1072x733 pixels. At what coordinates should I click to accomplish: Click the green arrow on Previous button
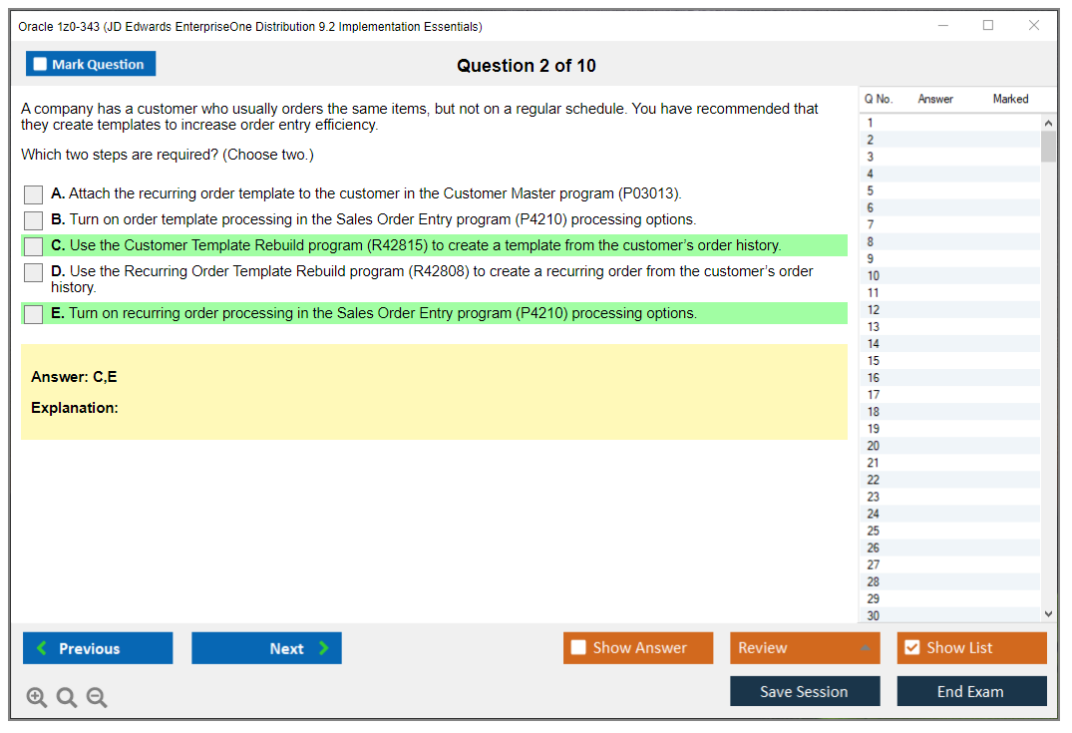coord(42,648)
